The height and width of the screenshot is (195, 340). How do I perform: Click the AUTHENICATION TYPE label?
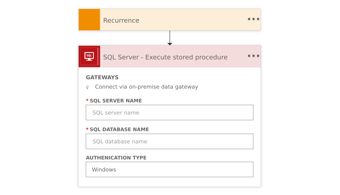(x=116, y=158)
